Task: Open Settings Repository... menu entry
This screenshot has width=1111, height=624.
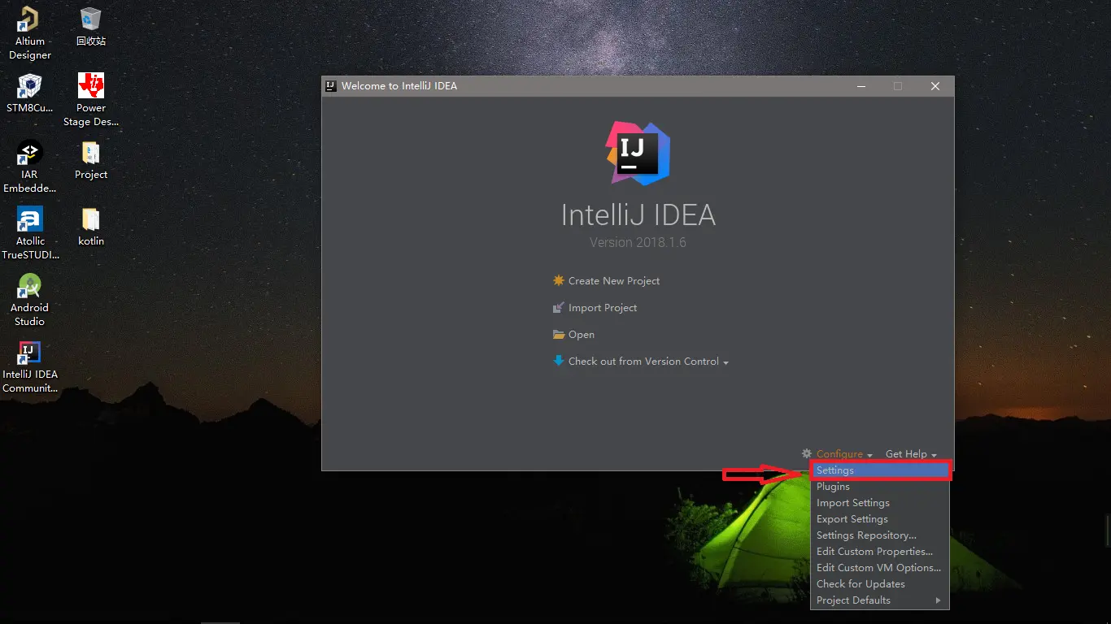Action: (x=880, y=535)
